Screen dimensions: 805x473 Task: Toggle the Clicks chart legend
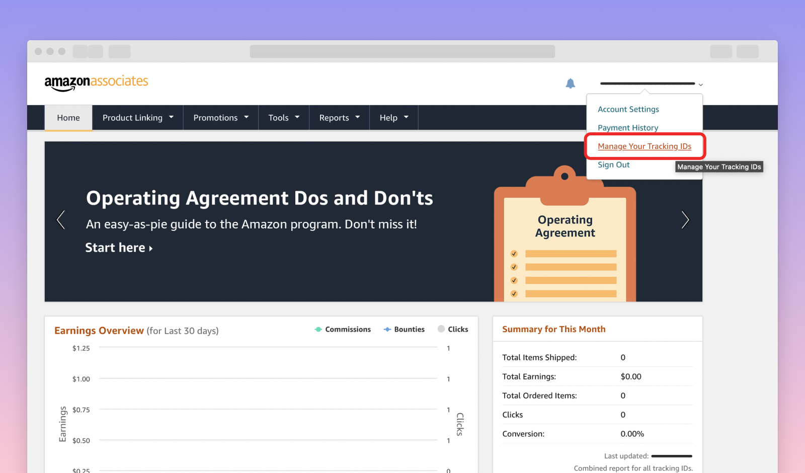[453, 329]
